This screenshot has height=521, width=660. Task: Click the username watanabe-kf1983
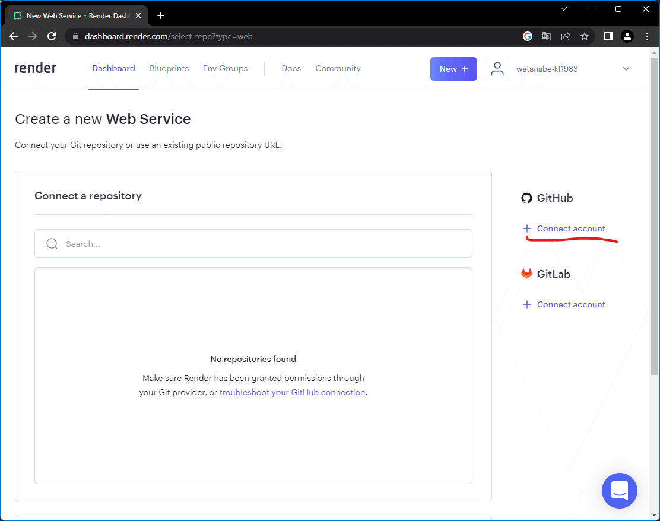[547, 69]
